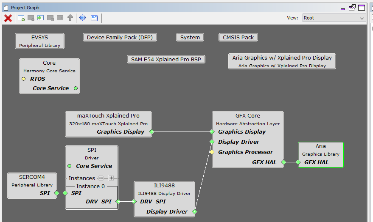Click ILI9488 Display Driver output diamond
Screen dimensions: 373x222
tap(194, 212)
